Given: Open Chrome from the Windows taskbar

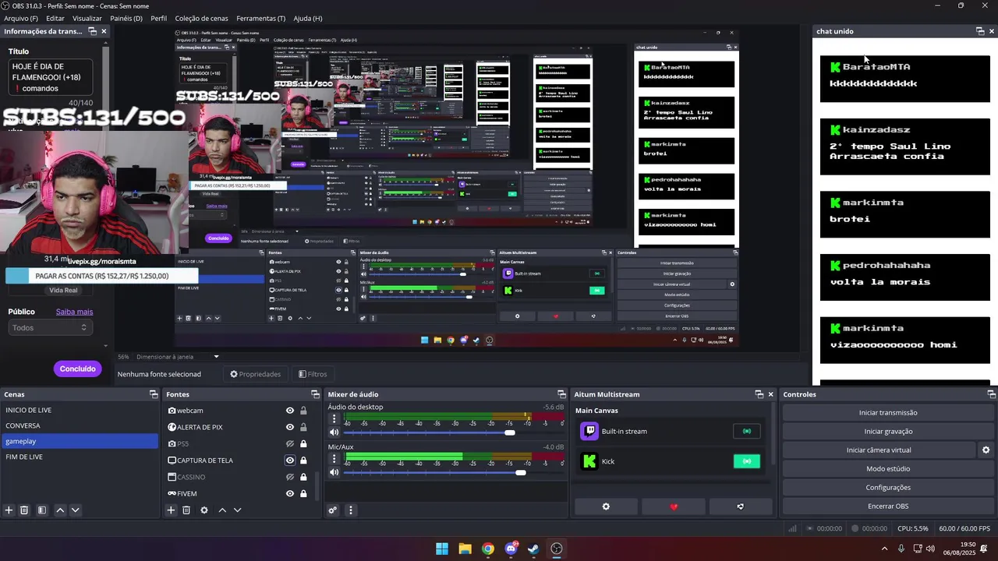Looking at the screenshot, I should [x=487, y=549].
